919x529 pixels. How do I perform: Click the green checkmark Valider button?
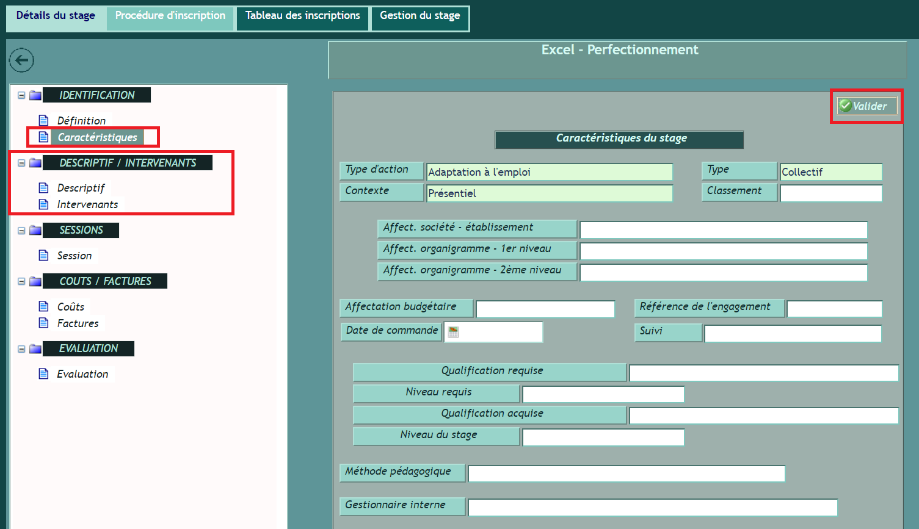pos(866,106)
